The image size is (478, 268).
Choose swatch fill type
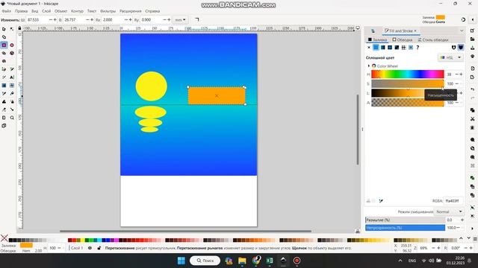coord(411,48)
